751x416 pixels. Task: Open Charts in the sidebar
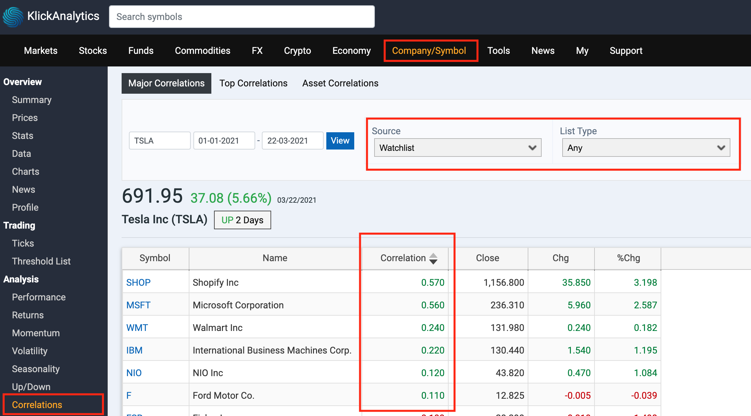tap(26, 171)
